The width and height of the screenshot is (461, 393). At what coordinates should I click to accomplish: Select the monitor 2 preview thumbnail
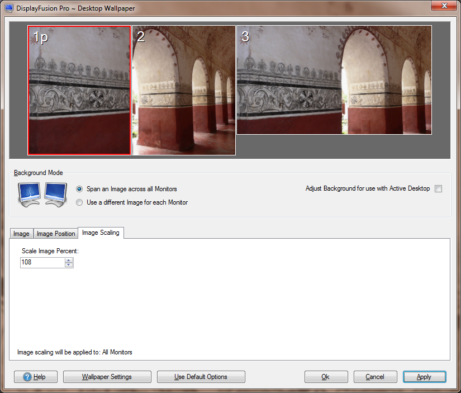pos(184,90)
